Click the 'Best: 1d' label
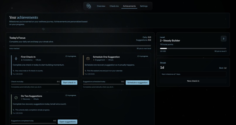This screenshot has height=125, width=236. [223, 68]
